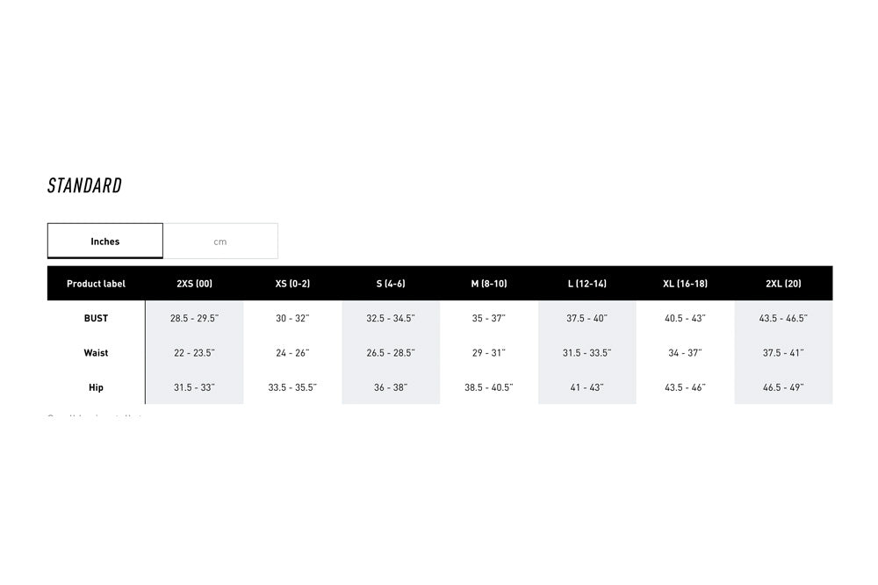Select the M (8-10) column header
878x585 pixels.
(489, 284)
